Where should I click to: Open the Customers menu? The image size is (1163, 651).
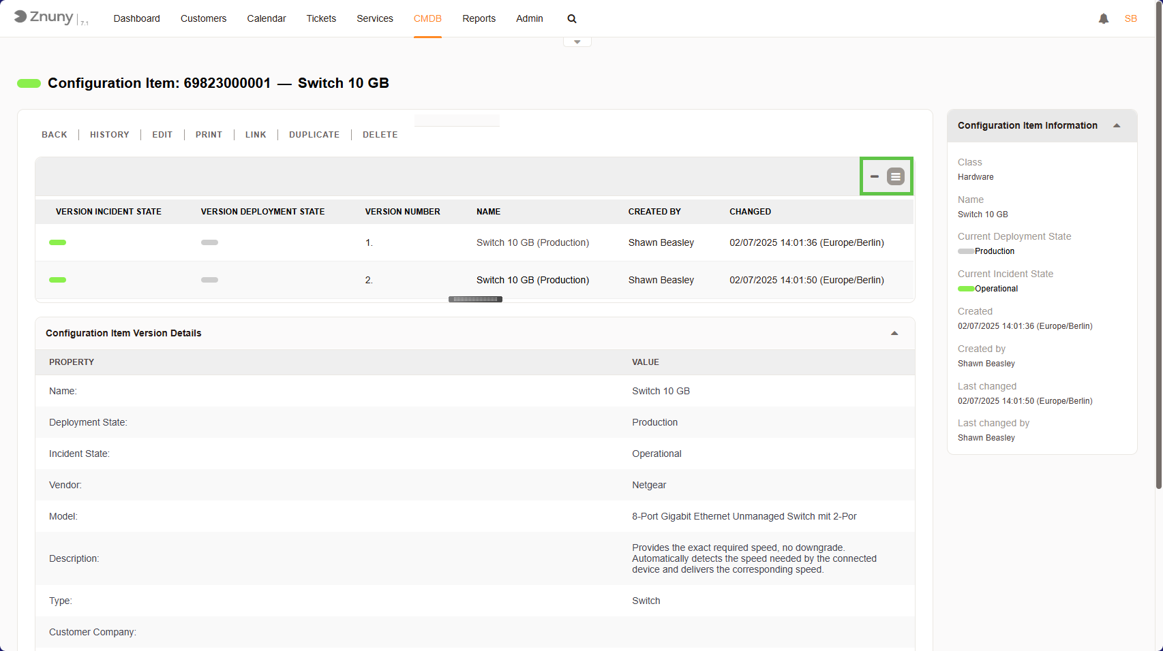click(x=203, y=18)
